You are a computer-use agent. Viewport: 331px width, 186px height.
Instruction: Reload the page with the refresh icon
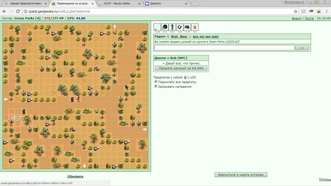coord(18,11)
